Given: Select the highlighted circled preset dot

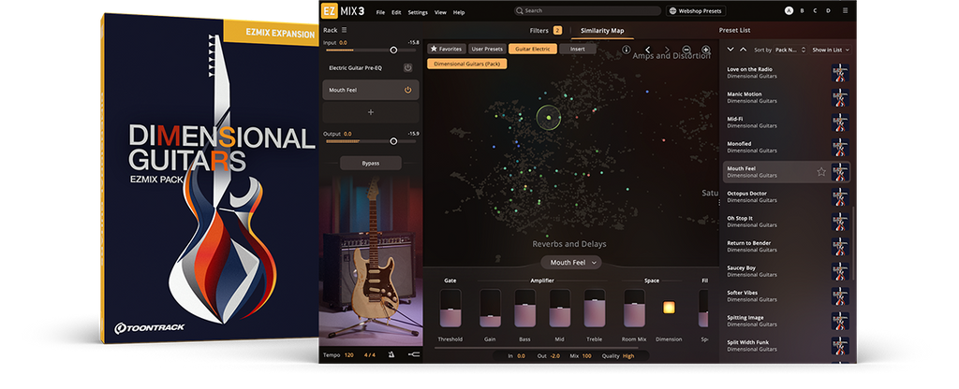Looking at the screenshot, I should pyautogui.click(x=549, y=117).
